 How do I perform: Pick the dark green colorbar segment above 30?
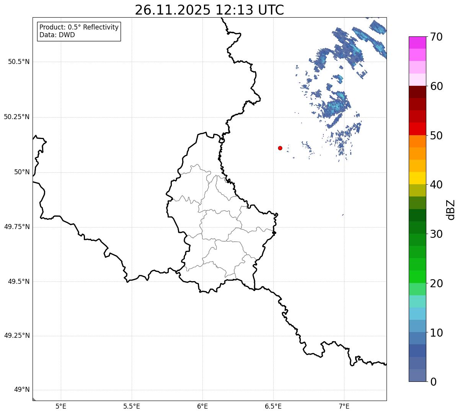pyautogui.click(x=417, y=227)
